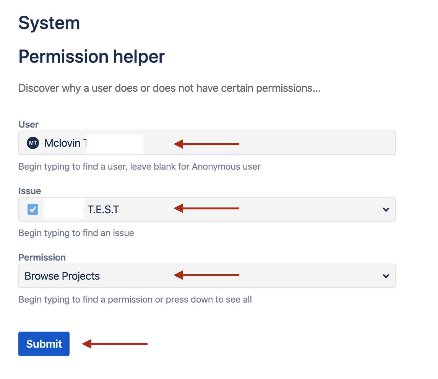The height and width of the screenshot is (379, 438).
Task: Click the red arrow in Issue field
Action: (x=206, y=208)
